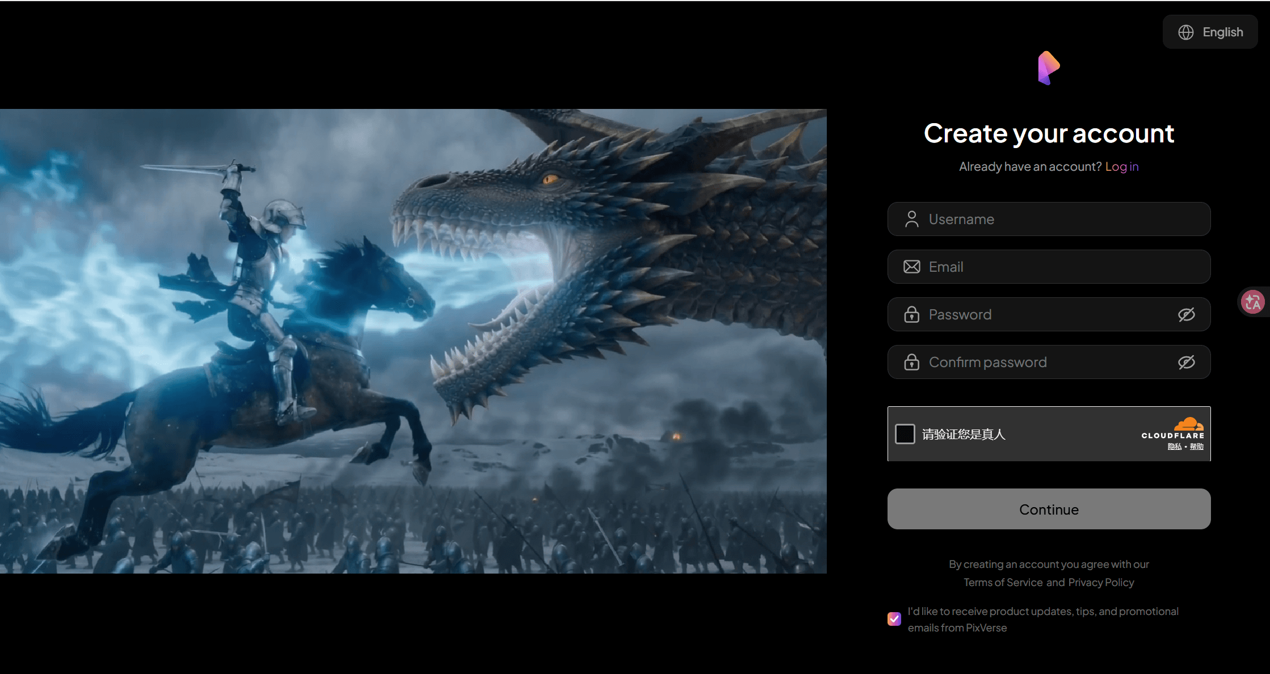The height and width of the screenshot is (674, 1270).
Task: Open the Log in link
Action: tap(1121, 166)
